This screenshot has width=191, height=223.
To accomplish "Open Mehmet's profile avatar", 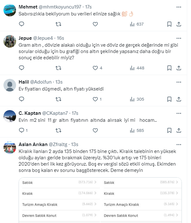I will [x=10, y=11].
